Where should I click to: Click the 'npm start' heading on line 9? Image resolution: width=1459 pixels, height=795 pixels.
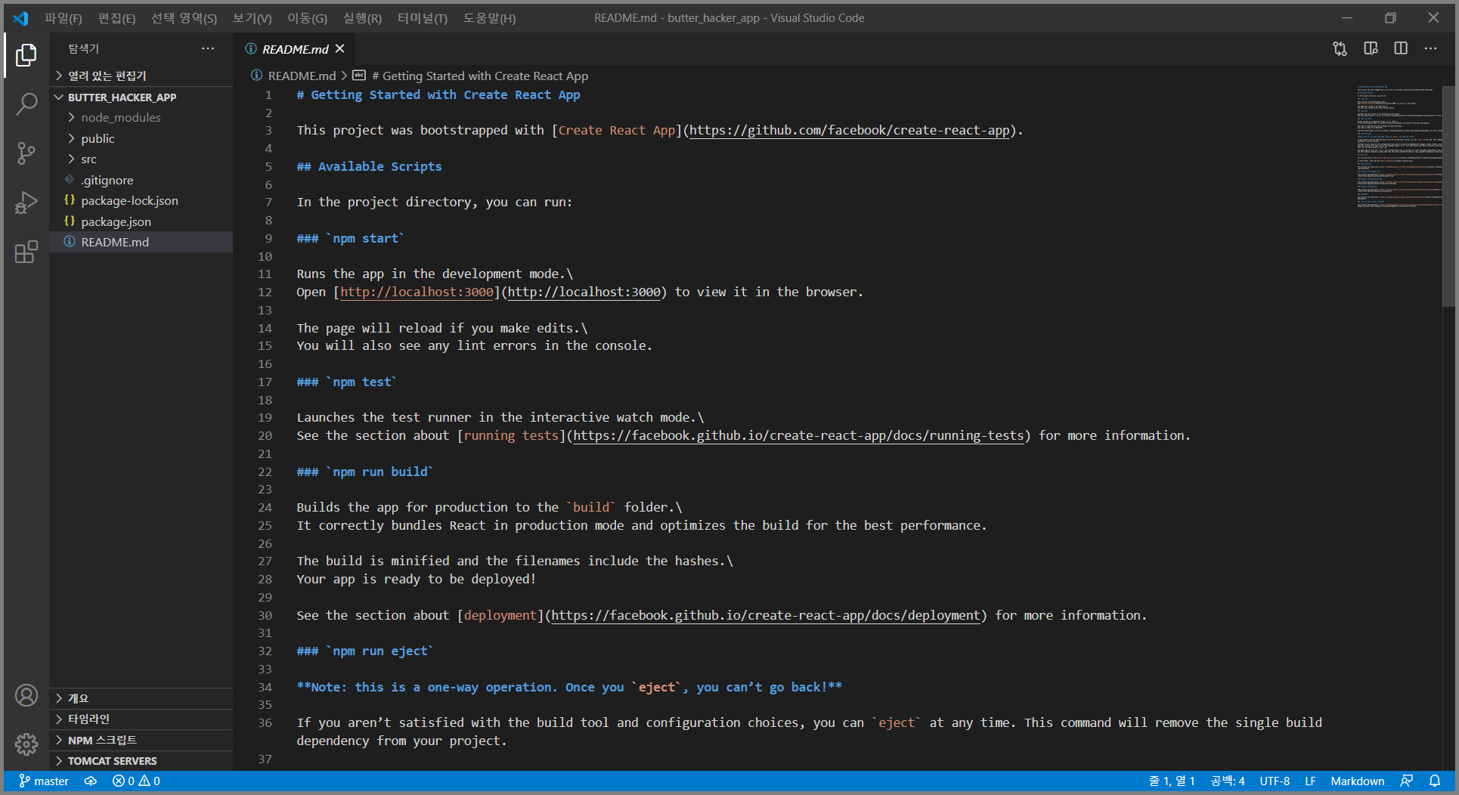[x=350, y=239]
